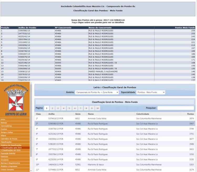Sort by the Nome column header
The width and height of the screenshot is (197, 172).
[91, 114]
